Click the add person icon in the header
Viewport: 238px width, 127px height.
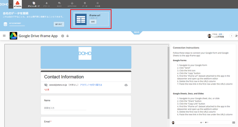236,36
